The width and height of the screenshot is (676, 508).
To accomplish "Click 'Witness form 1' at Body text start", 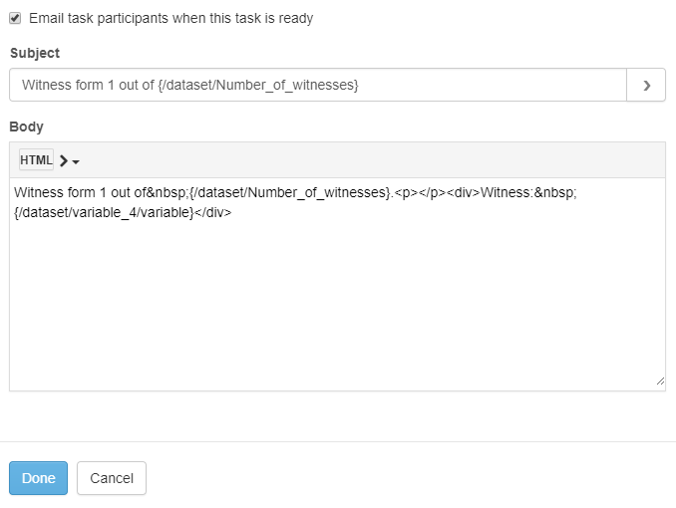I will pos(60,192).
